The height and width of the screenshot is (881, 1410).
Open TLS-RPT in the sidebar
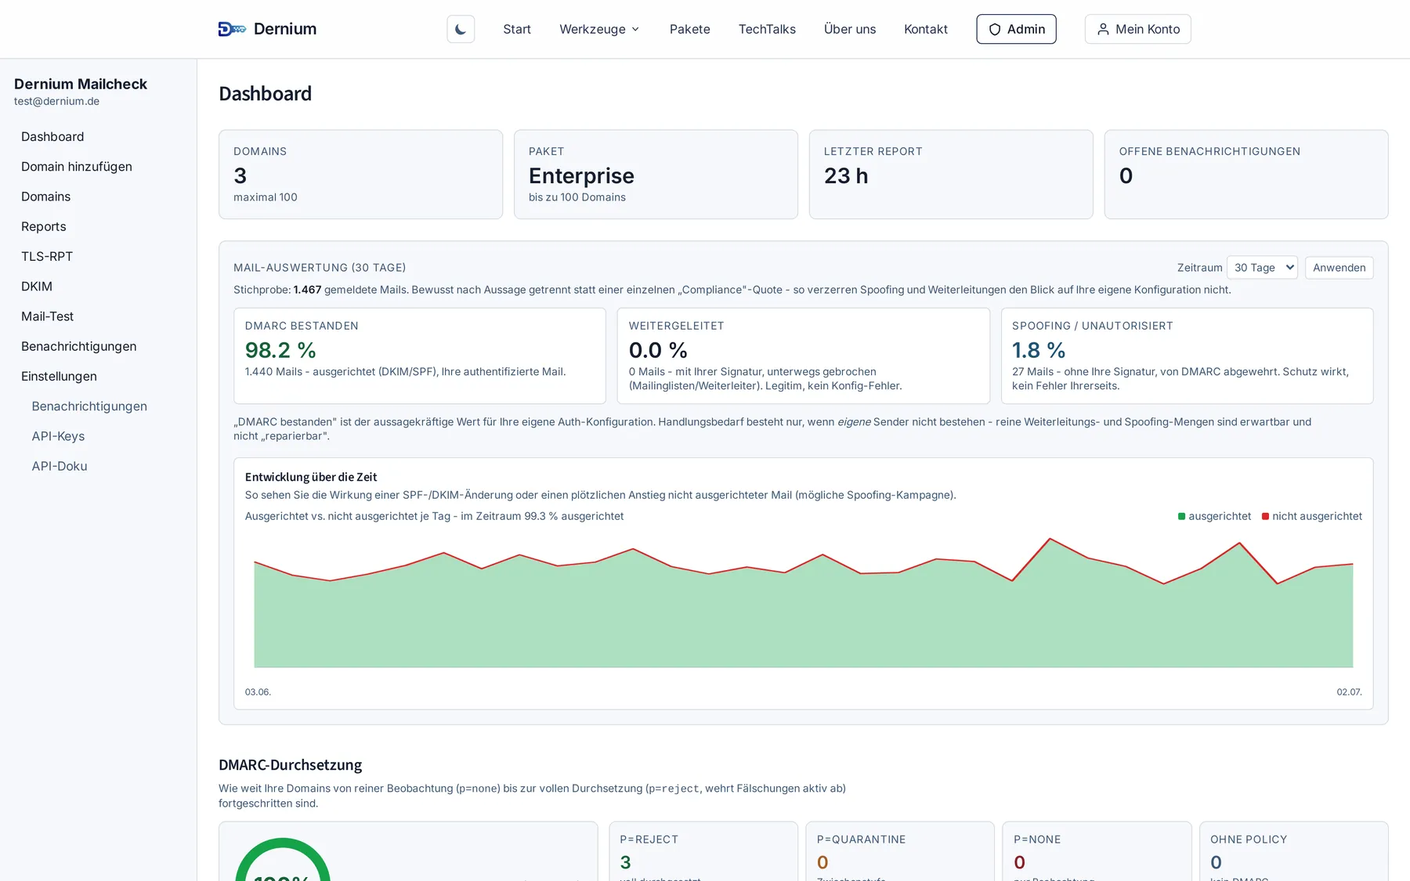coord(47,256)
